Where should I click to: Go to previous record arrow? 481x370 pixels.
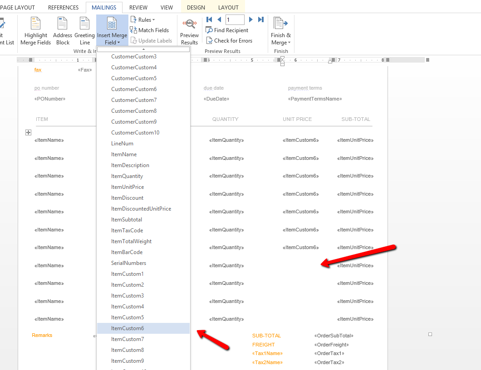pos(219,19)
